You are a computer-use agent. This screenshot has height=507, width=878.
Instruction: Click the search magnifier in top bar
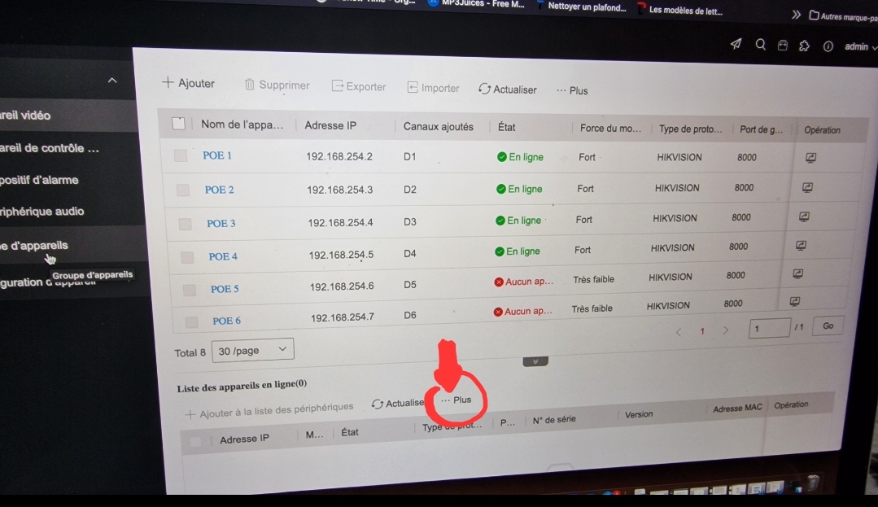pos(760,45)
